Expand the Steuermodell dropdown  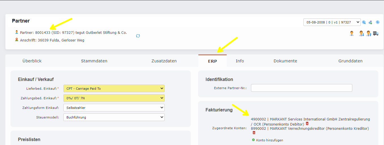[114, 117]
